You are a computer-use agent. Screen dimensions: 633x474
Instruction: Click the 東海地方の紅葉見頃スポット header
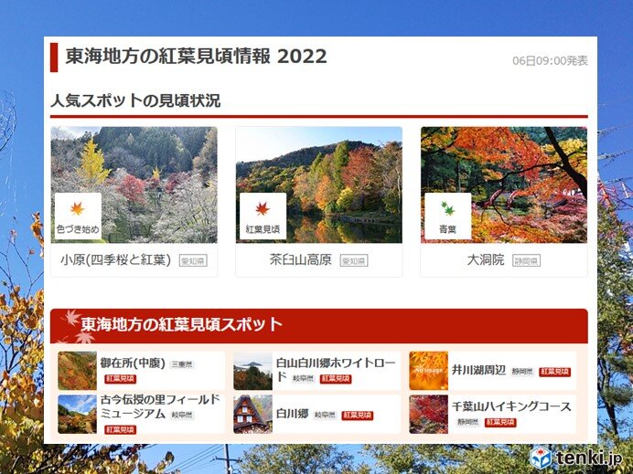click(x=319, y=326)
